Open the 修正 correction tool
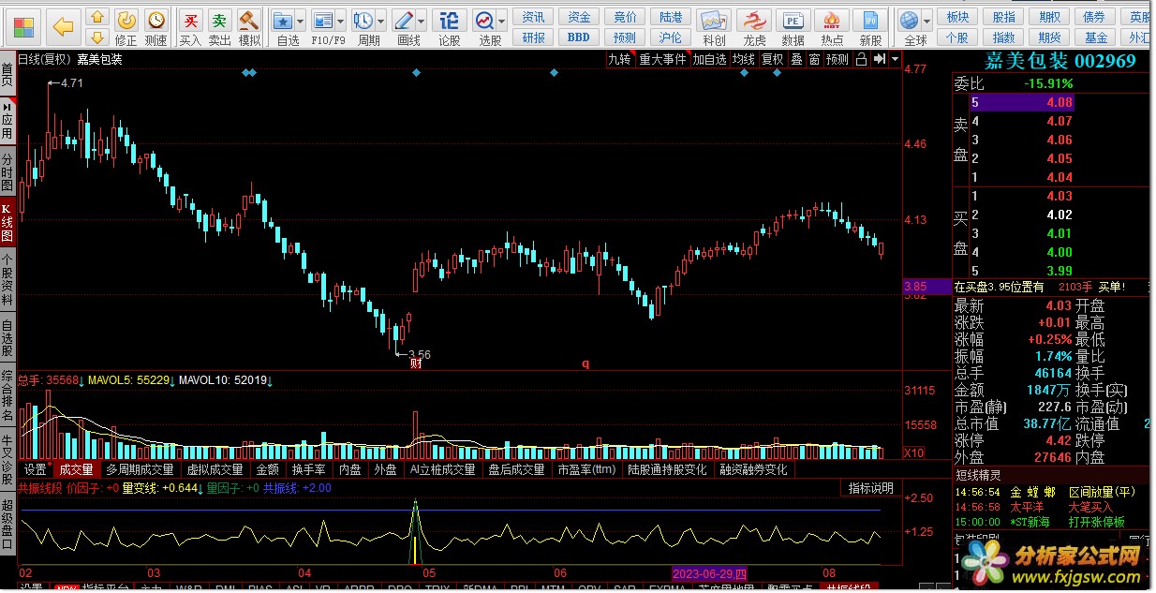The height and width of the screenshot is (593, 1156). pyautogui.click(x=126, y=27)
